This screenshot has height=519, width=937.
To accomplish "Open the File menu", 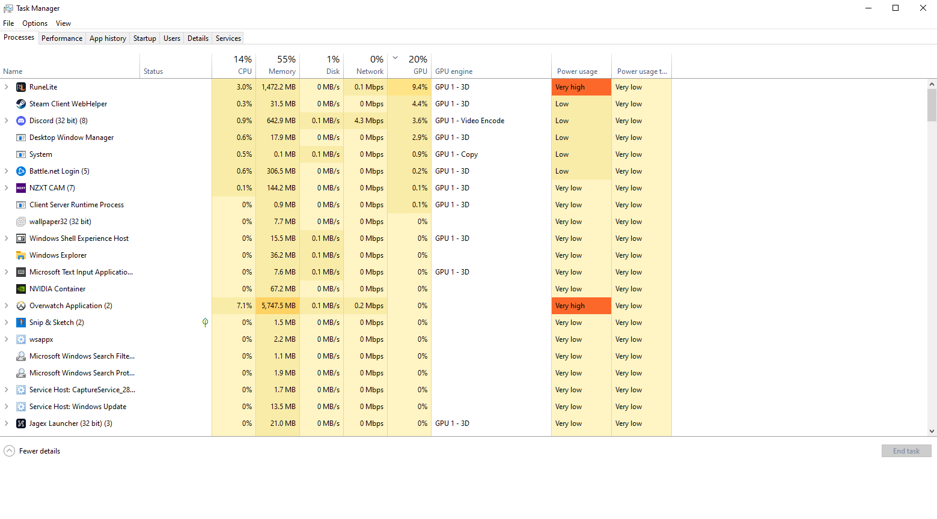I will [8, 23].
